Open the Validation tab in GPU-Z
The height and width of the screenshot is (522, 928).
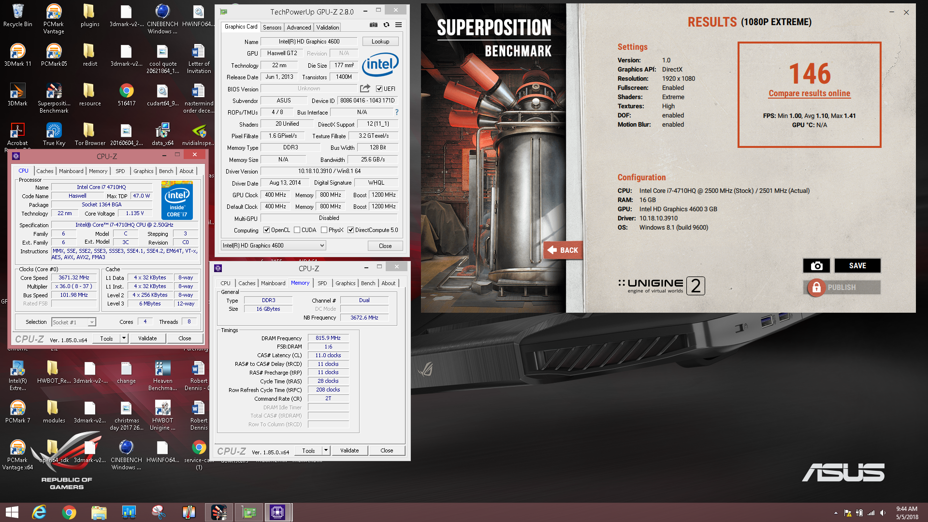(x=328, y=28)
